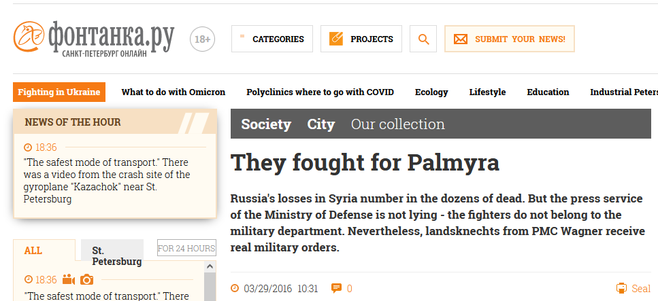Open the Our collection link
Image resolution: width=658 pixels, height=301 pixels.
coord(398,124)
